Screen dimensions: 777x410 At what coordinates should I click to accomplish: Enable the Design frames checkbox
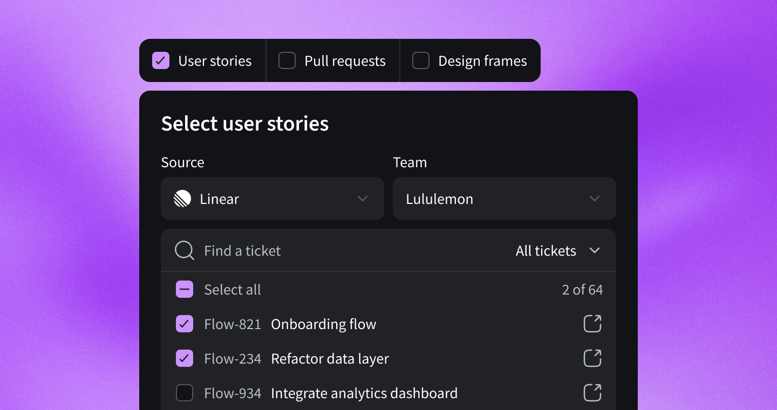(421, 60)
